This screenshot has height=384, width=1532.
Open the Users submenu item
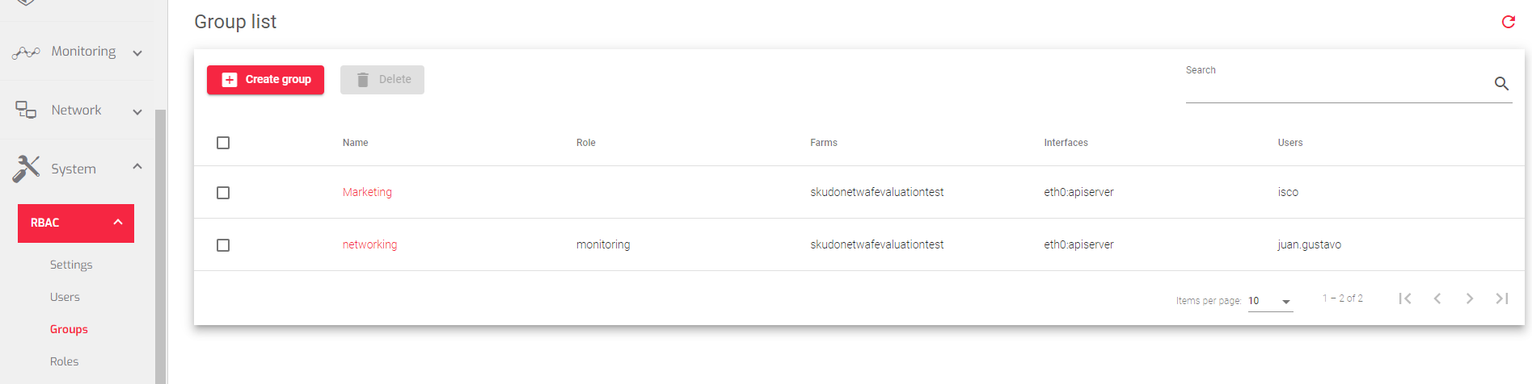[x=65, y=297]
